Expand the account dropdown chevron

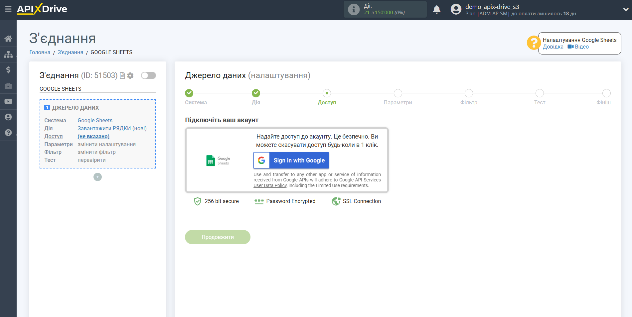pyautogui.click(x=625, y=10)
